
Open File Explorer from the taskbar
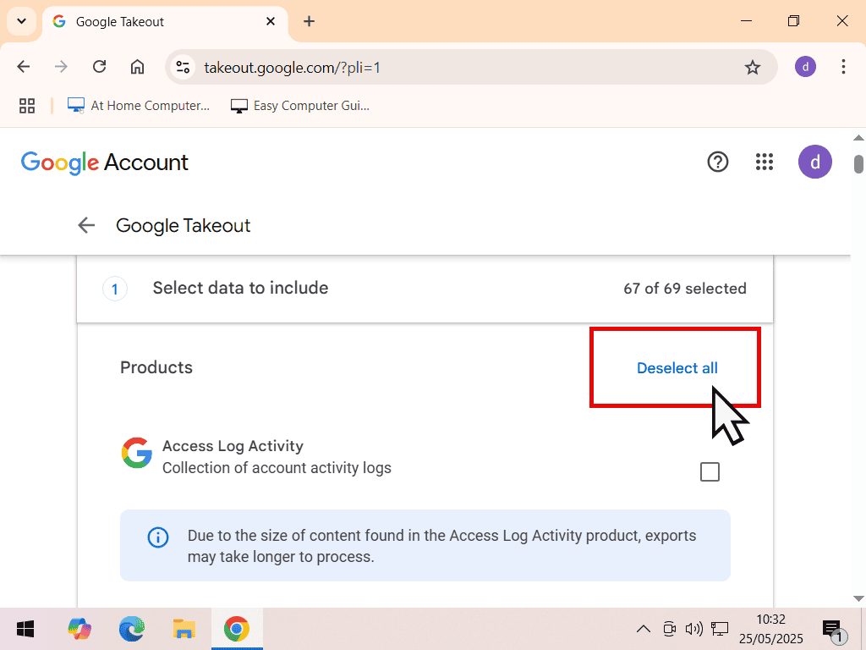pyautogui.click(x=184, y=629)
